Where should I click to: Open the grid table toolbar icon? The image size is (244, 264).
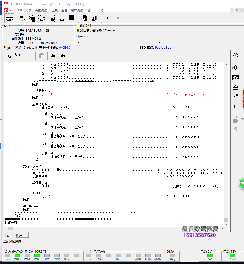pos(72,18)
